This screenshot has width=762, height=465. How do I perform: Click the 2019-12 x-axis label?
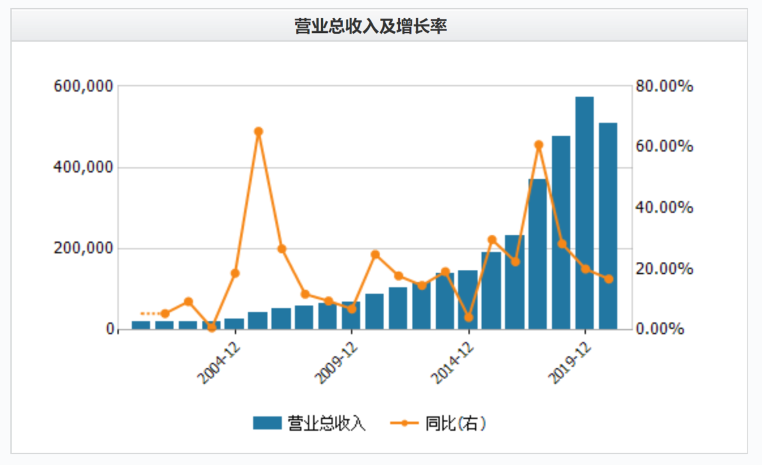571,363
